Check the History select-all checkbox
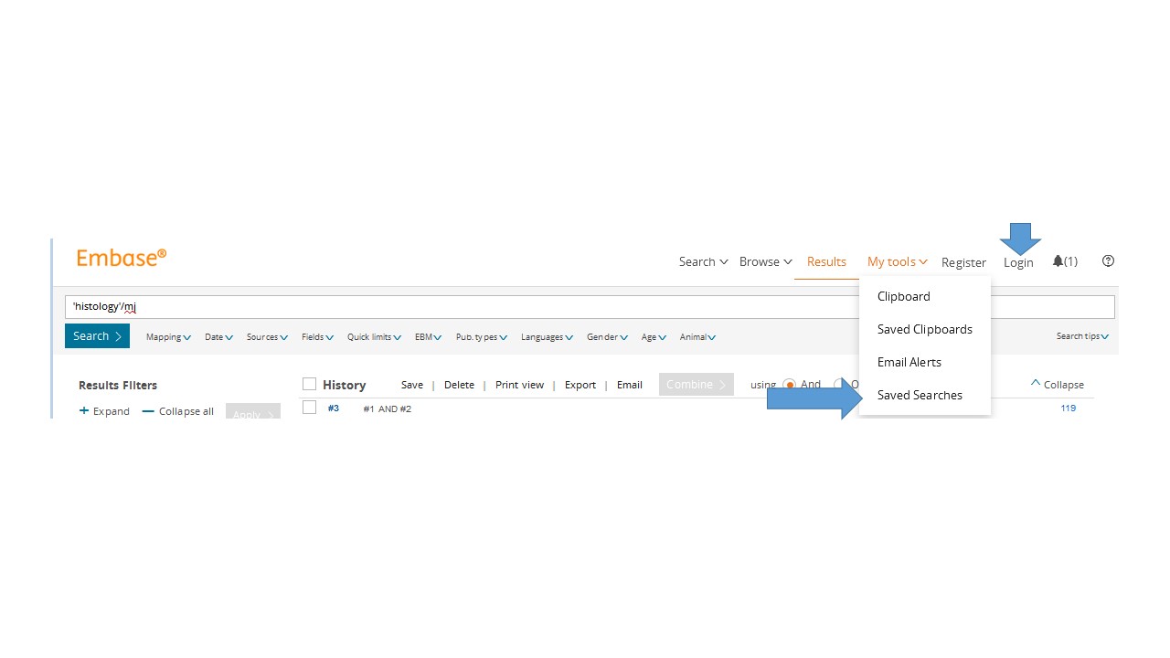 [309, 384]
